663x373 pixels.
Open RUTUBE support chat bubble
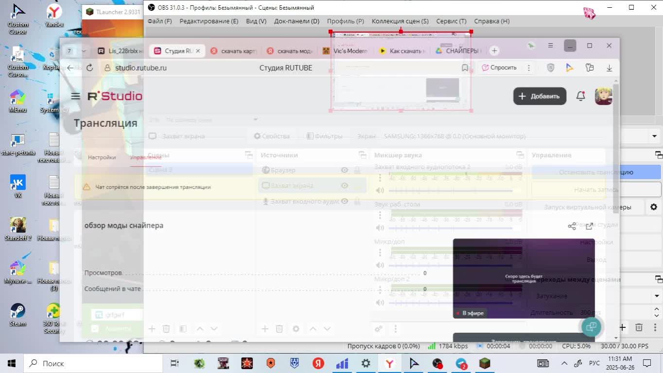(x=592, y=327)
